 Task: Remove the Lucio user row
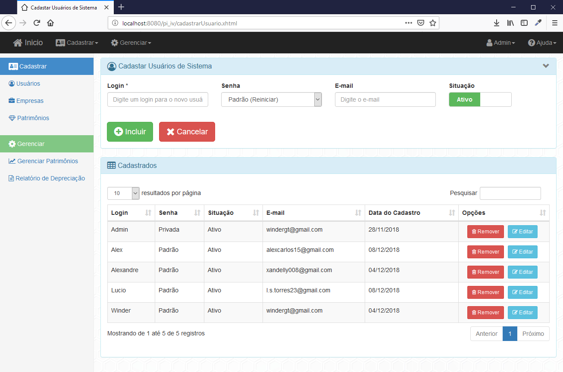coord(485,292)
